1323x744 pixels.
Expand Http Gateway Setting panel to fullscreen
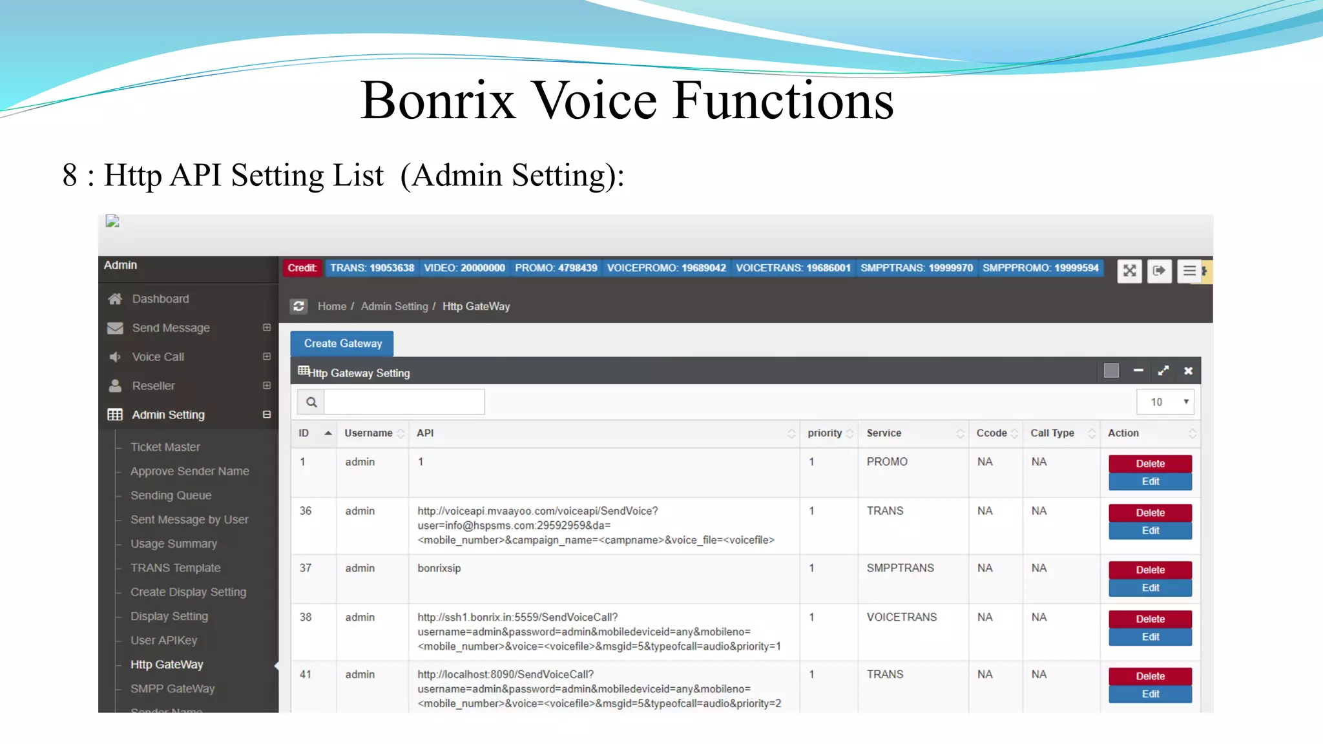1163,371
